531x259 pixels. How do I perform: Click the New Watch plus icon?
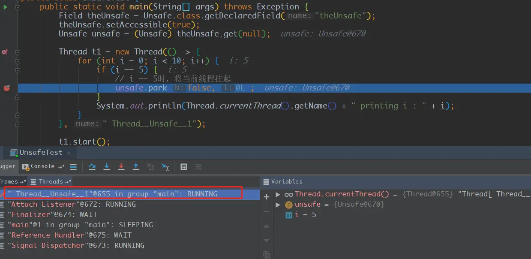(x=267, y=197)
